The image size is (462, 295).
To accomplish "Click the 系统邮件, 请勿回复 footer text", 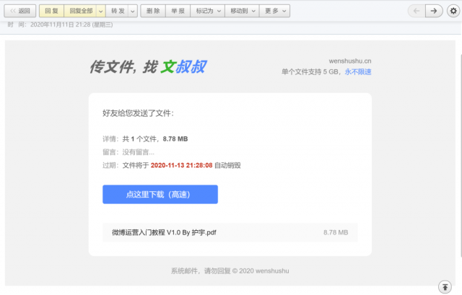I will coord(201,271).
